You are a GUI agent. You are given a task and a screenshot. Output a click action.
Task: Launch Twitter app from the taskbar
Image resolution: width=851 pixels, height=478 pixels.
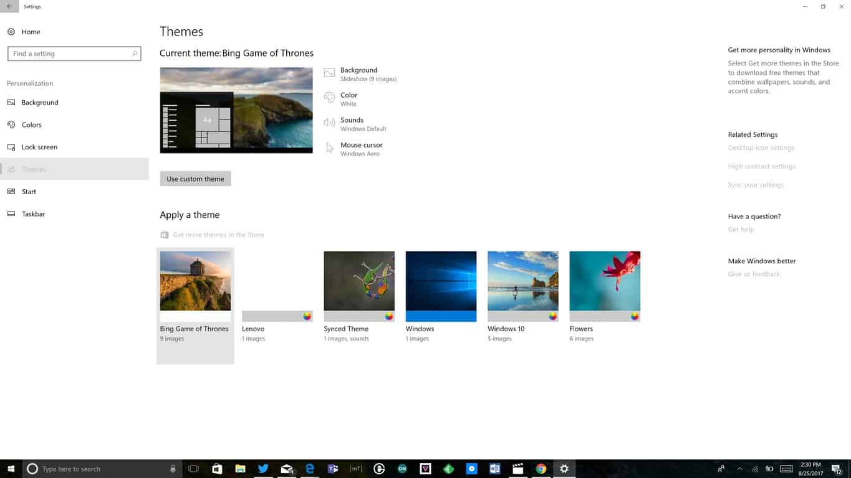(x=263, y=469)
